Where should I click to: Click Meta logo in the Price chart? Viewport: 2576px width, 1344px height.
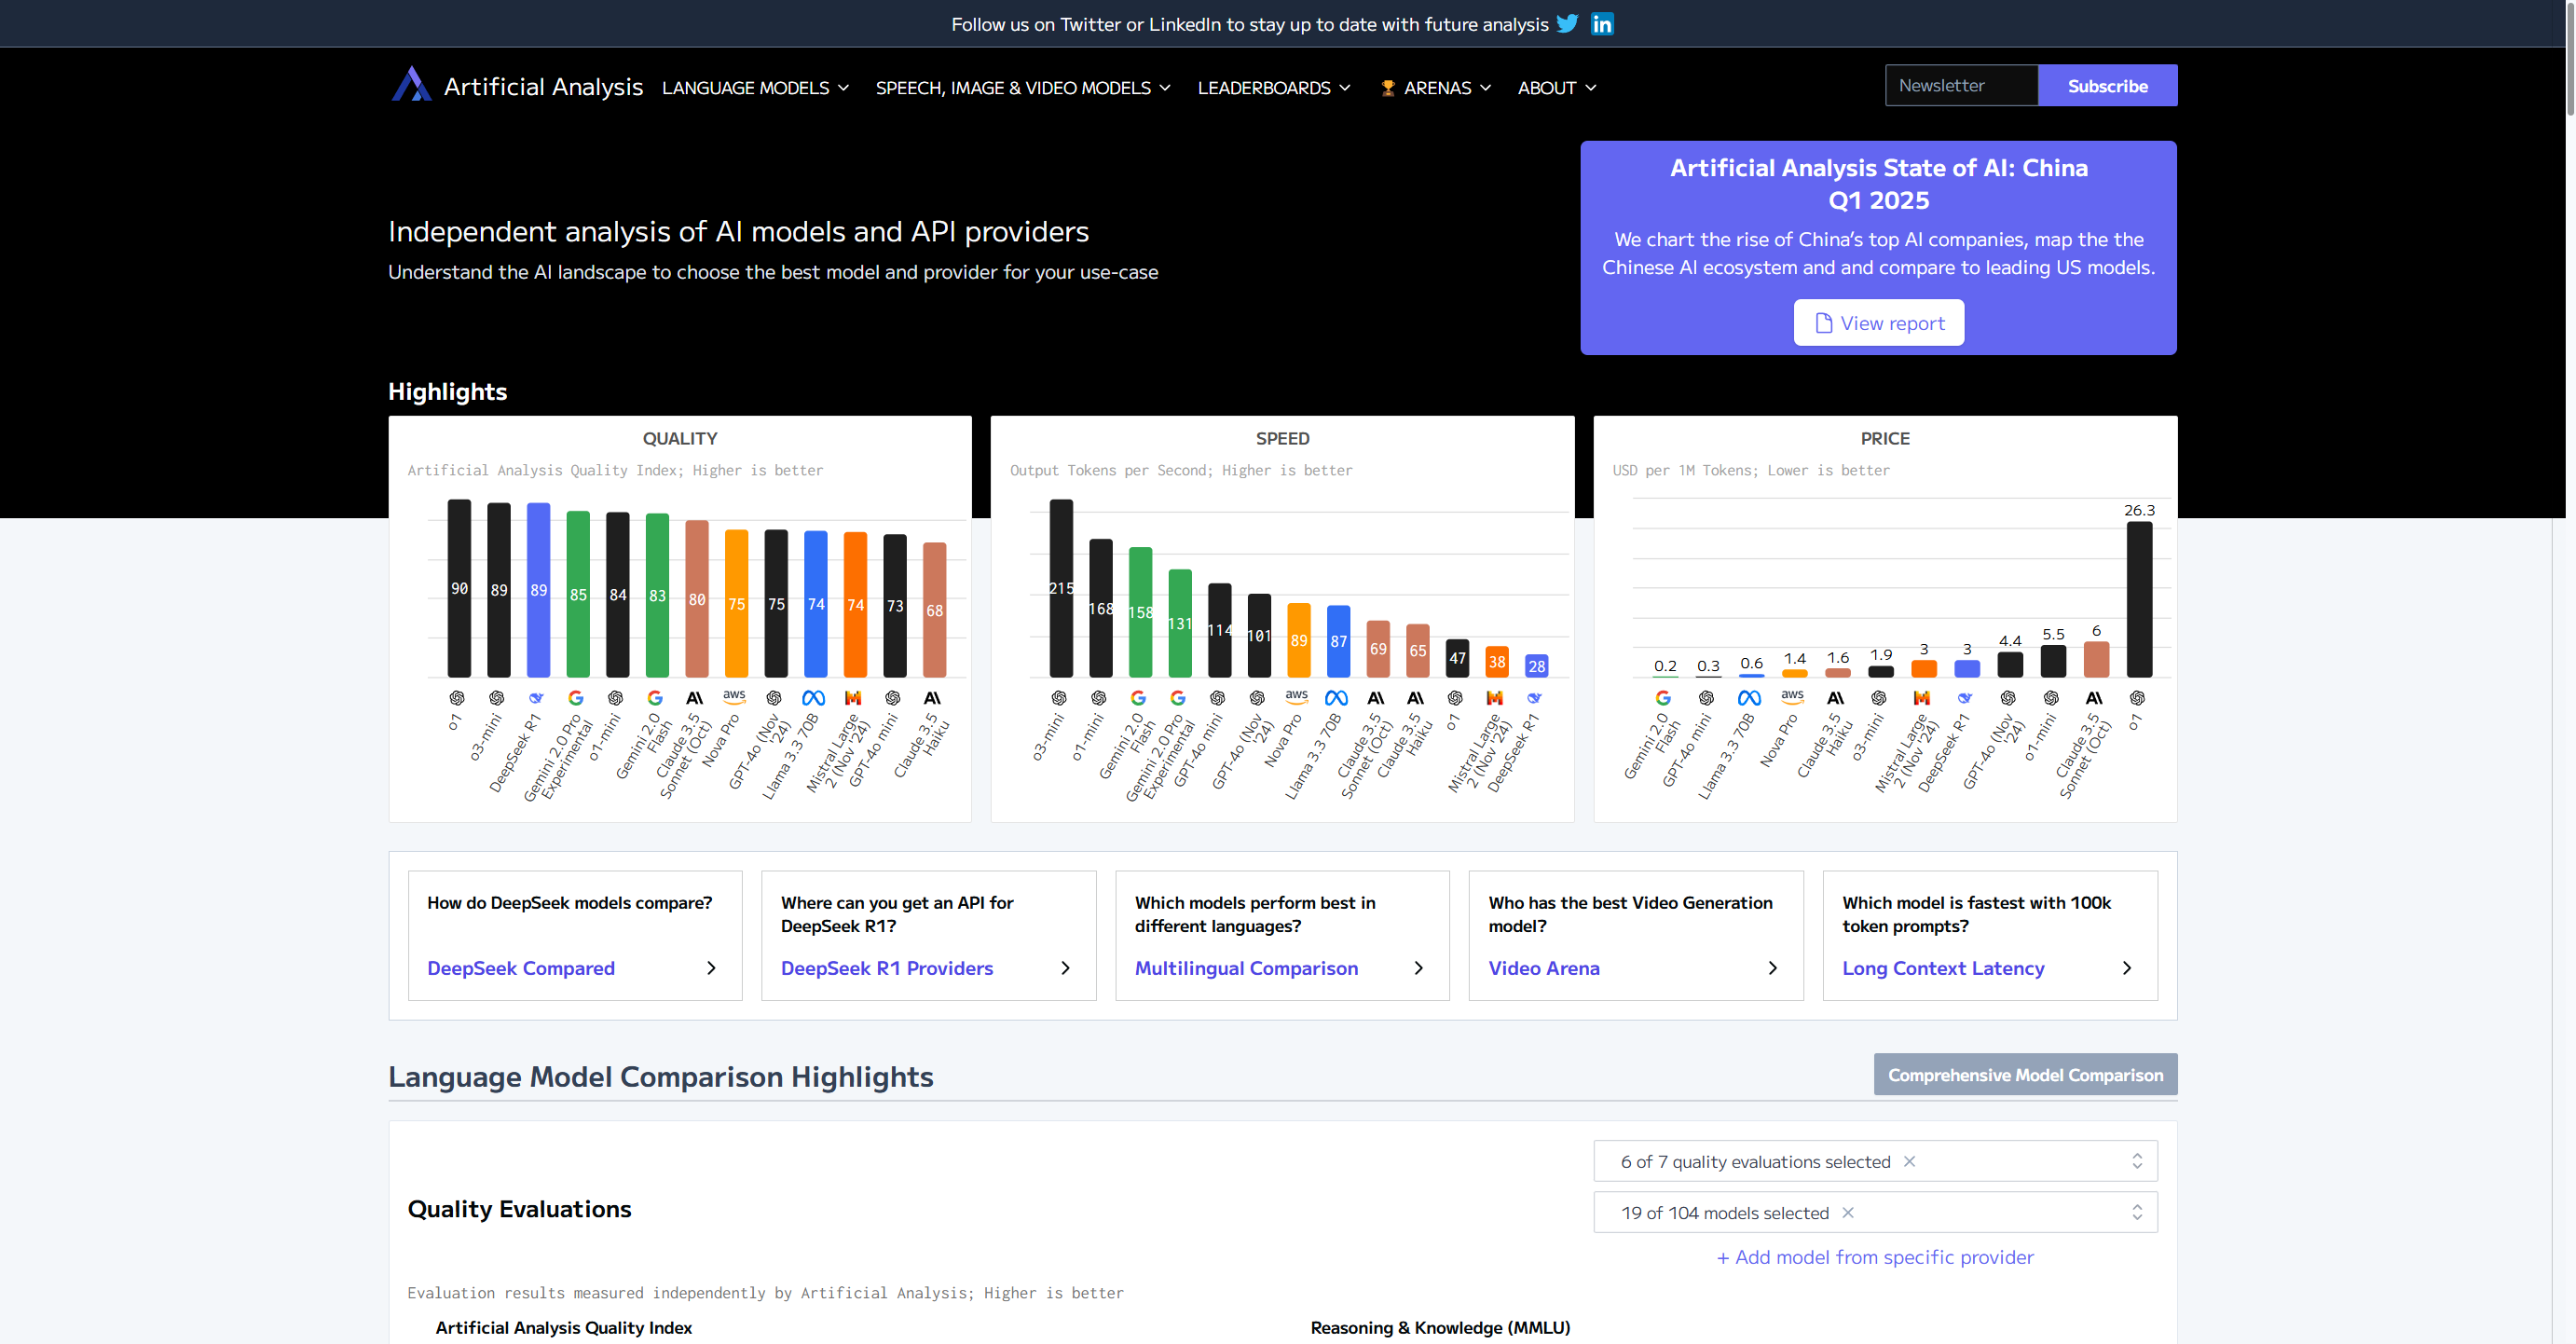(1749, 698)
